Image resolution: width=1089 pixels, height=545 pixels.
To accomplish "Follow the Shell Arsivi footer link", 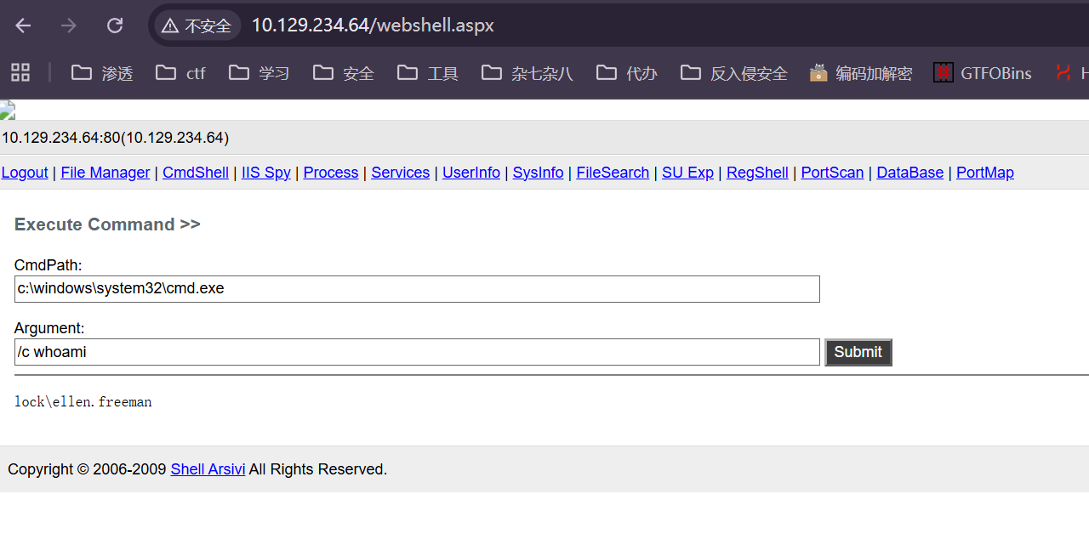I will (x=208, y=469).
